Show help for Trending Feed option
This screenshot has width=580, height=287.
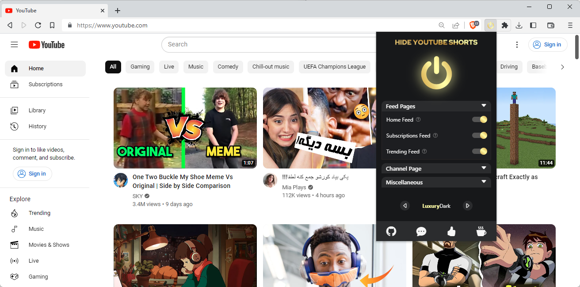tap(424, 151)
